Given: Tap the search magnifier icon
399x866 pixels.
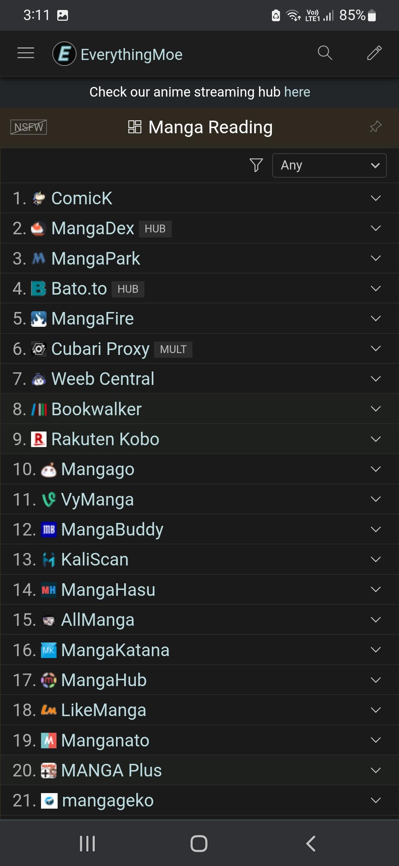Looking at the screenshot, I should click(325, 53).
